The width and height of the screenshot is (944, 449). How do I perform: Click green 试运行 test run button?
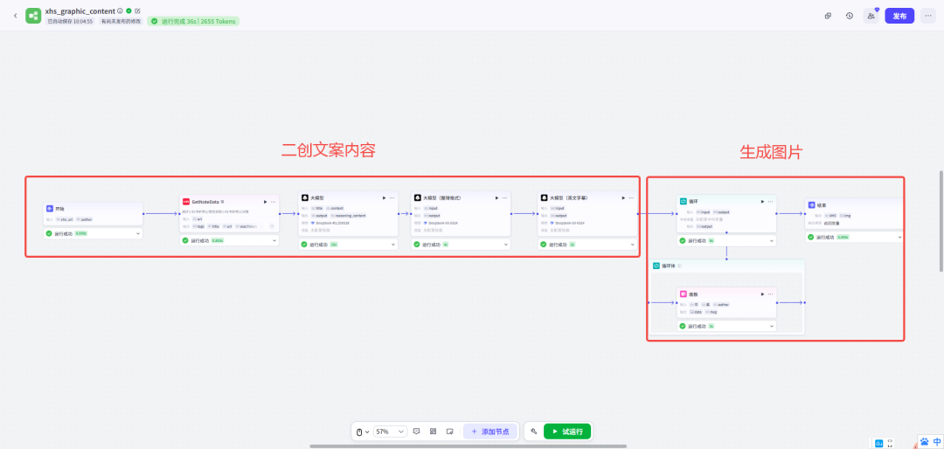tap(567, 432)
